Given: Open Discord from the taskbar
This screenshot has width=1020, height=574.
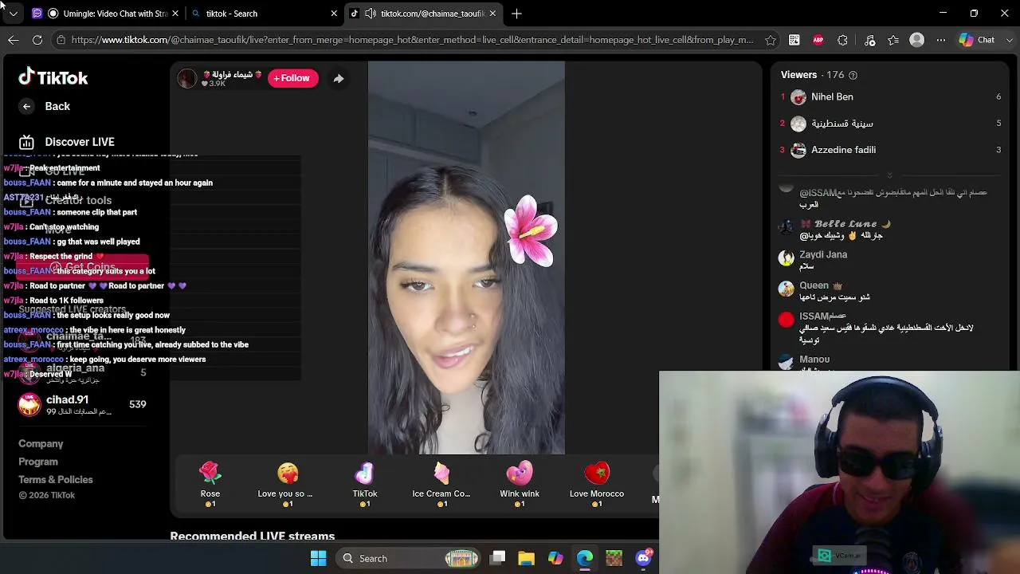Looking at the screenshot, I should 643,558.
